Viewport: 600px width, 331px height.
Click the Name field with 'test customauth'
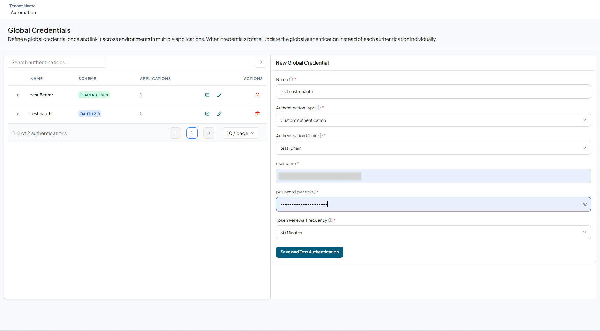coord(433,91)
